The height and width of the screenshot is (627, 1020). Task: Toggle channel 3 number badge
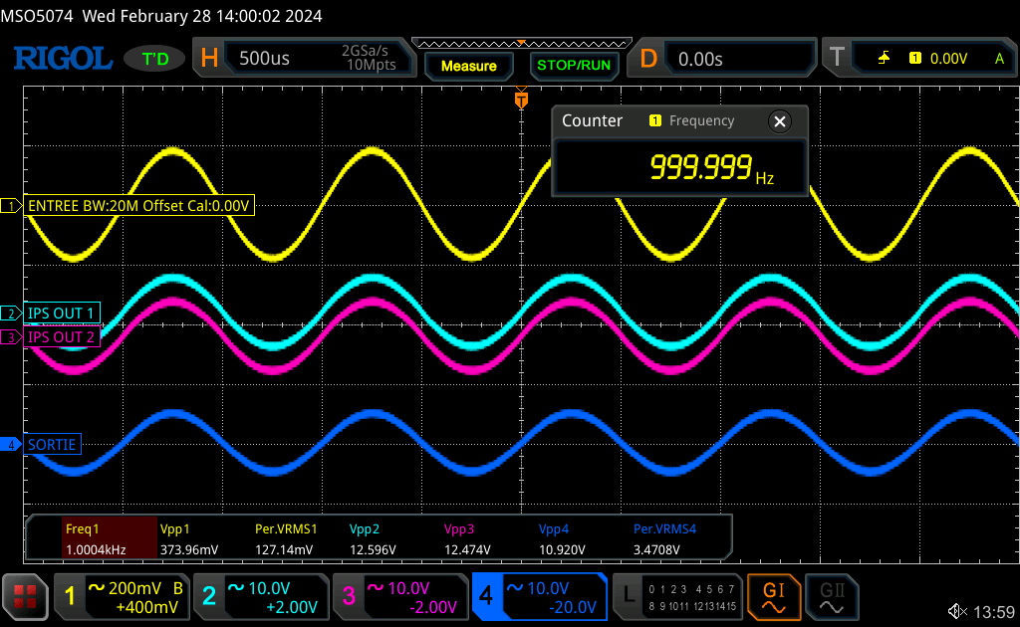[x=349, y=596]
